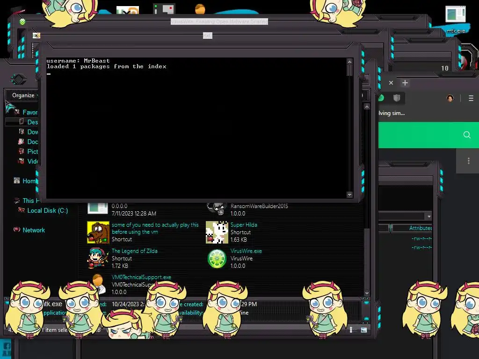Viewport: 479px width, 359px height.
Task: Click the 'Super Hilda' file name
Action: (x=244, y=225)
